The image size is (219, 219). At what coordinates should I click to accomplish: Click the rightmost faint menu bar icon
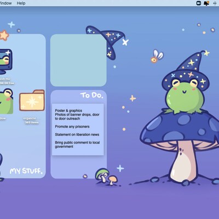pos(215,3)
